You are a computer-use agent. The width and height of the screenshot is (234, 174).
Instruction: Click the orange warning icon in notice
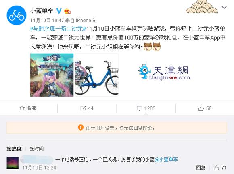pos(81,128)
